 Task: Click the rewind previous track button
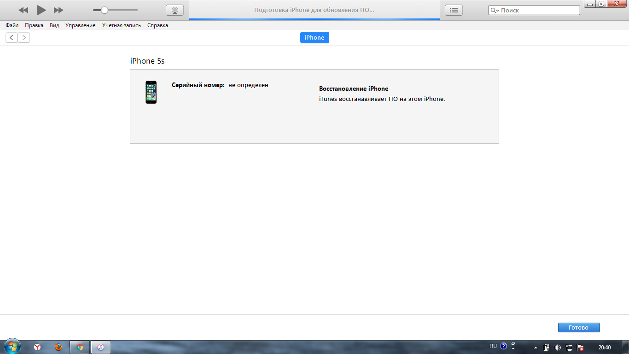[23, 10]
